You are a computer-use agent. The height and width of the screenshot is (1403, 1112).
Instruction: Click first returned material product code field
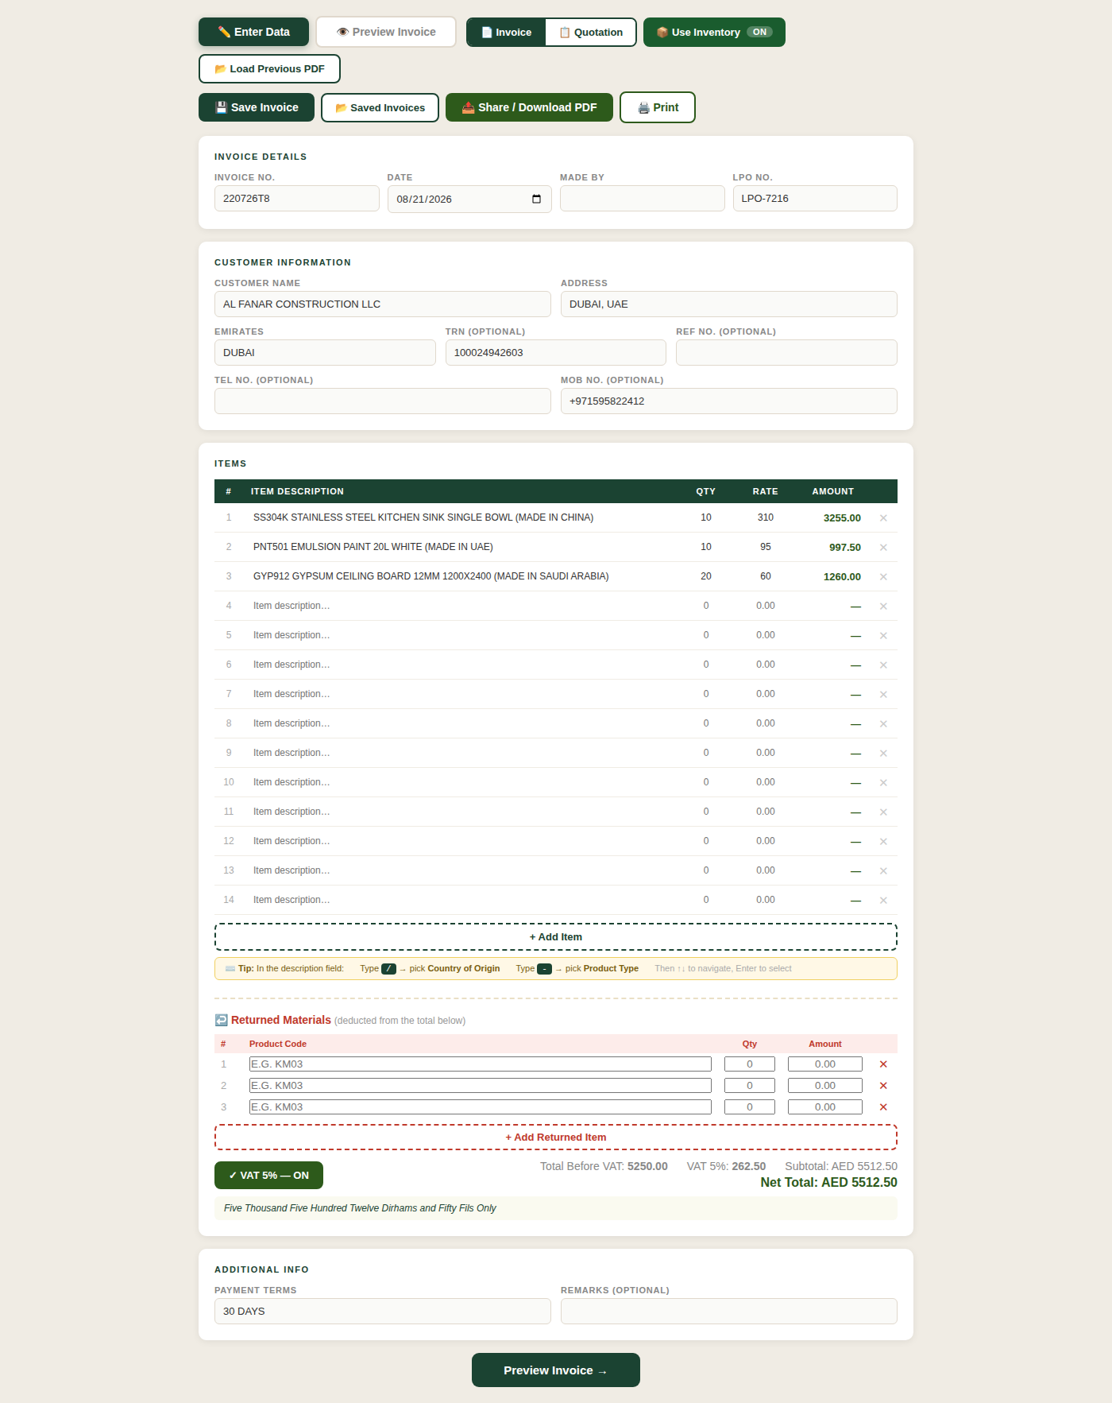pos(481,1064)
